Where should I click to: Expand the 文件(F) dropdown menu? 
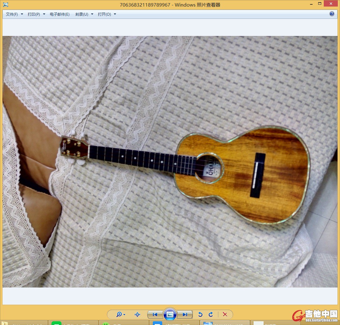(14, 14)
